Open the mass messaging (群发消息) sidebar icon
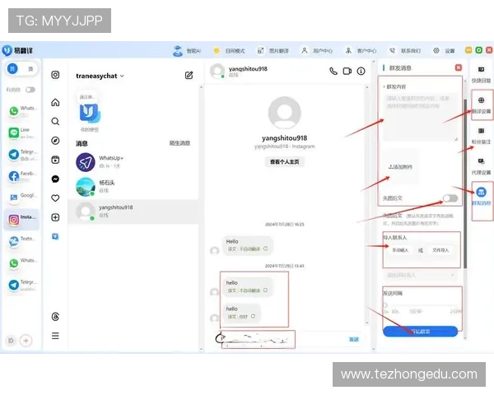 click(x=481, y=194)
